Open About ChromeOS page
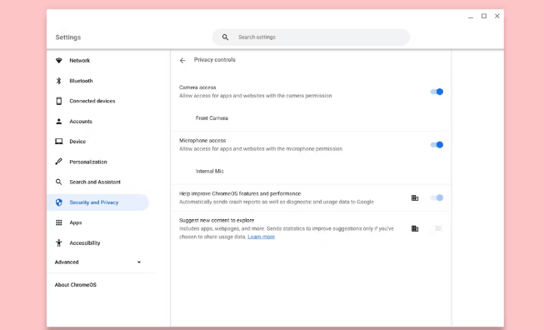544x330 pixels. (76, 285)
